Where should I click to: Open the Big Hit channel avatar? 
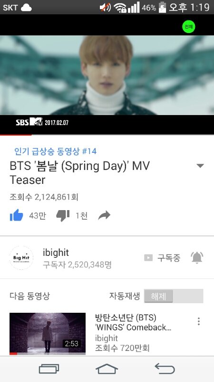pos(21,258)
